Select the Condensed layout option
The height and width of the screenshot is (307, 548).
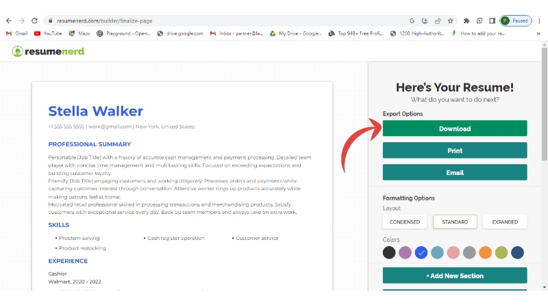(405, 222)
